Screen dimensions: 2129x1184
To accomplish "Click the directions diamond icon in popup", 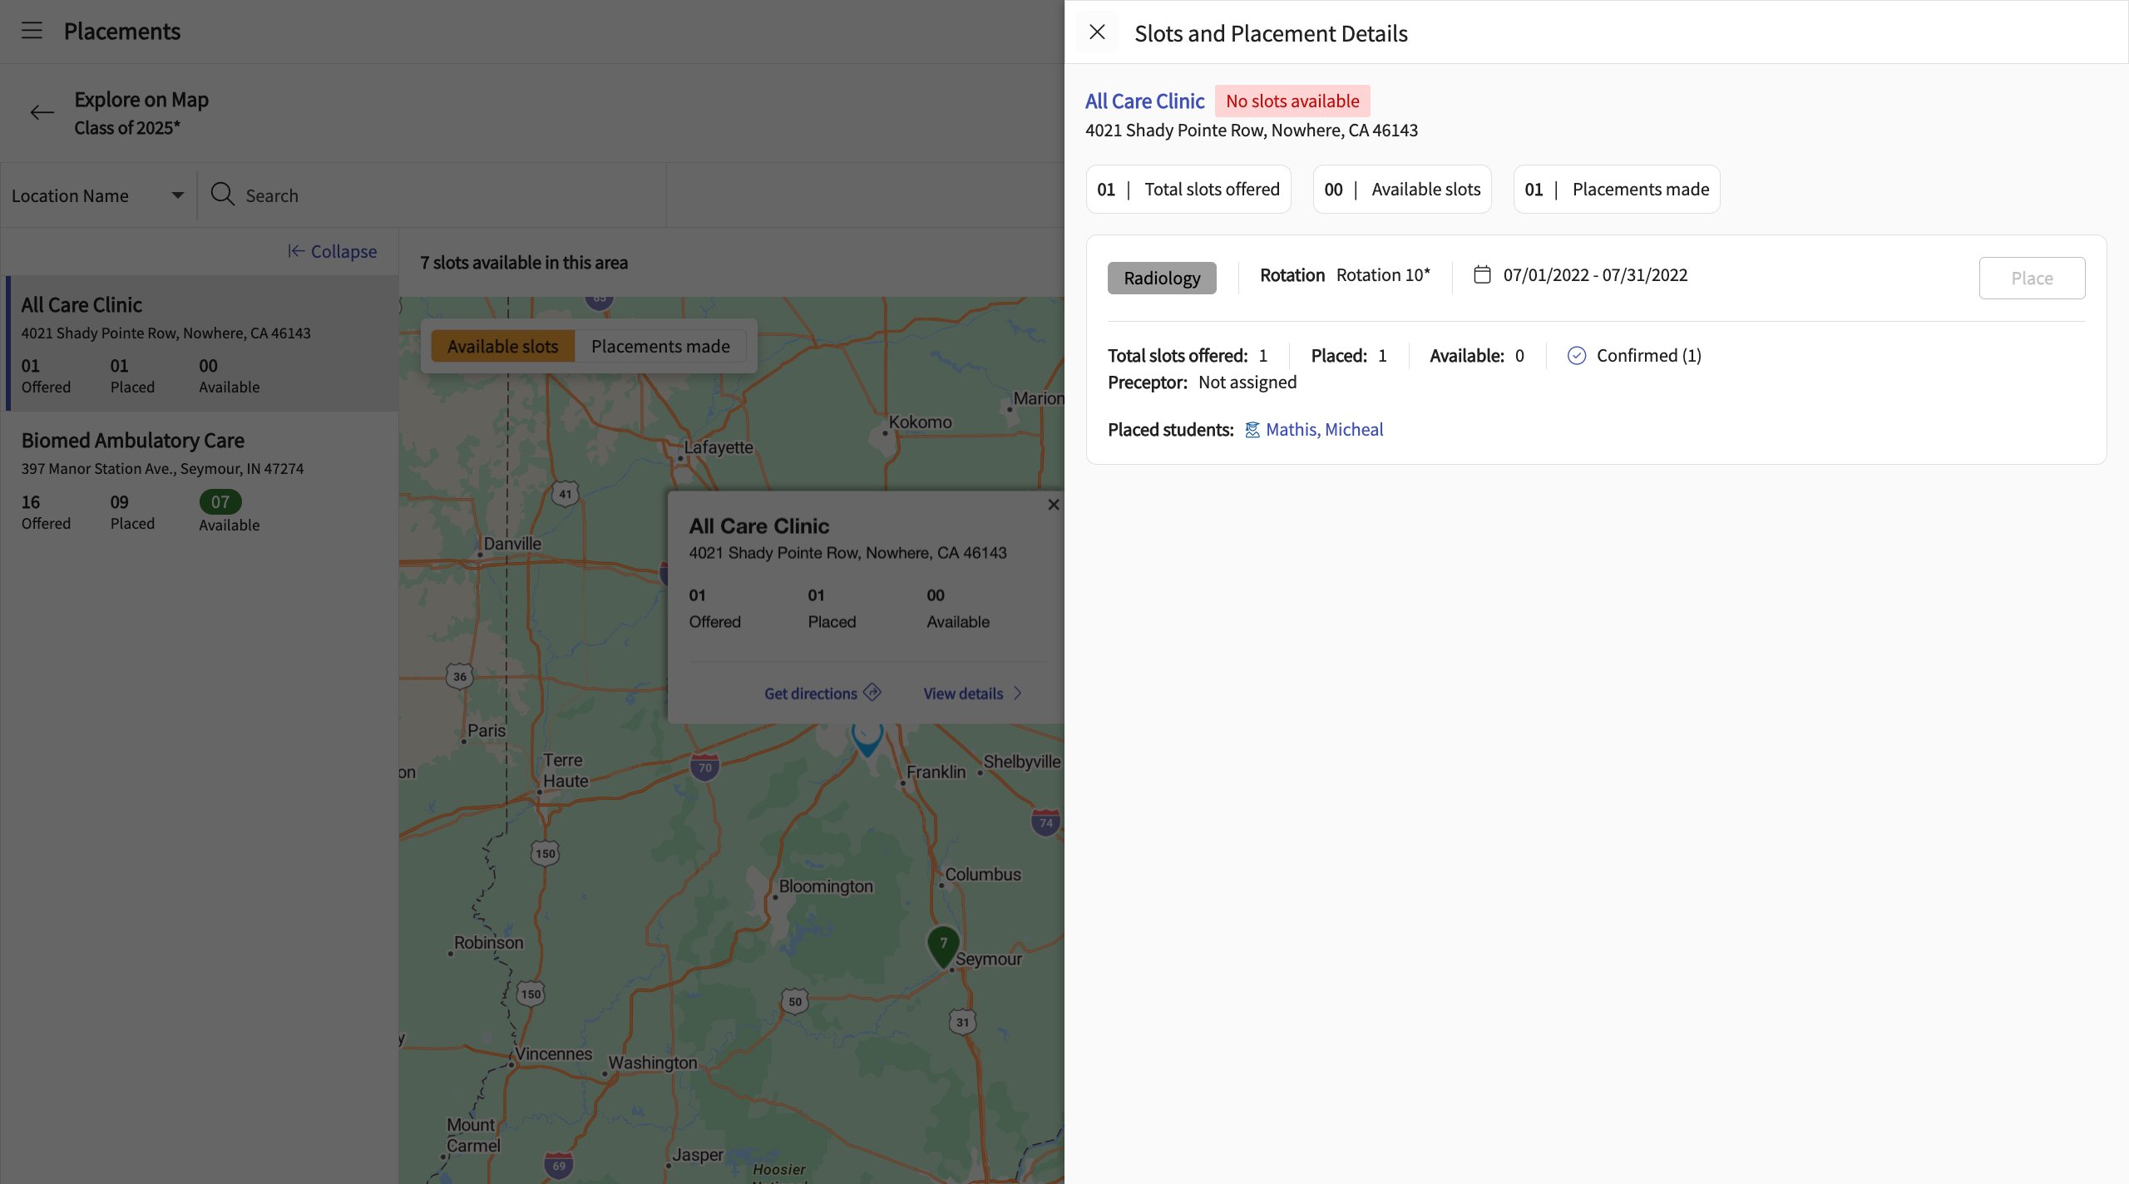I will pyautogui.click(x=872, y=692).
